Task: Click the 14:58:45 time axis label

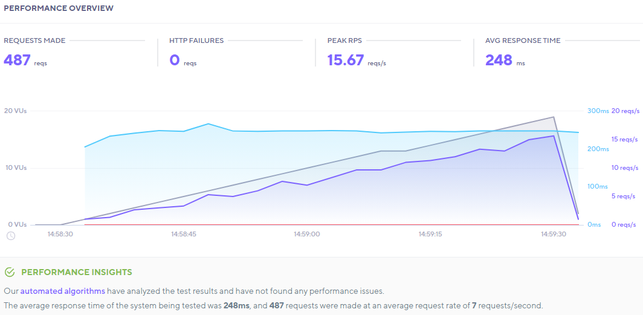Action: point(184,234)
